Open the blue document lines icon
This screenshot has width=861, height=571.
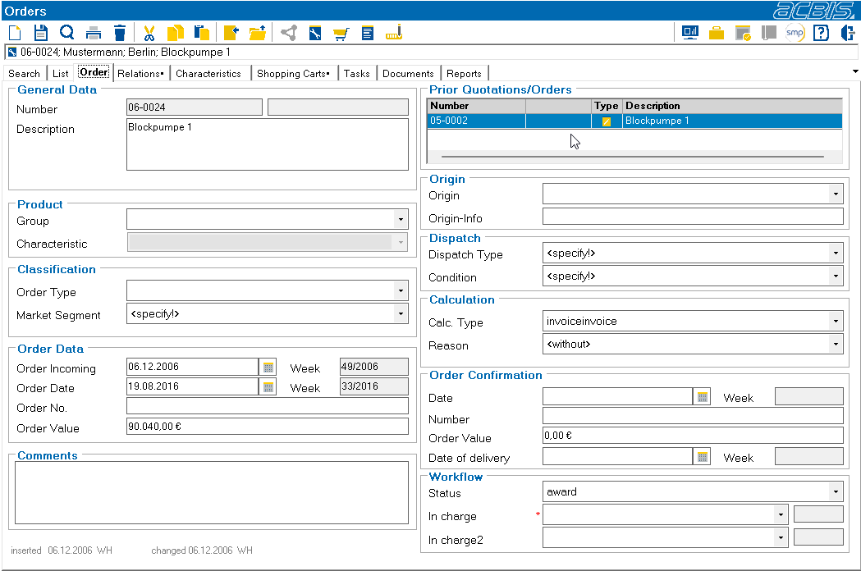coord(368,34)
